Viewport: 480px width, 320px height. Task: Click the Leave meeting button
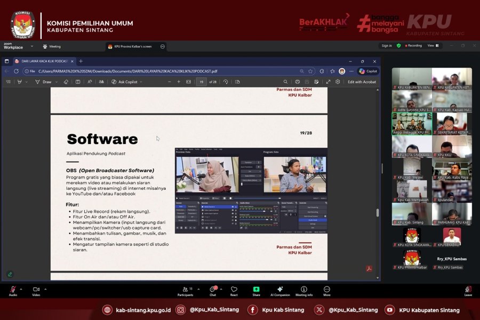click(468, 290)
